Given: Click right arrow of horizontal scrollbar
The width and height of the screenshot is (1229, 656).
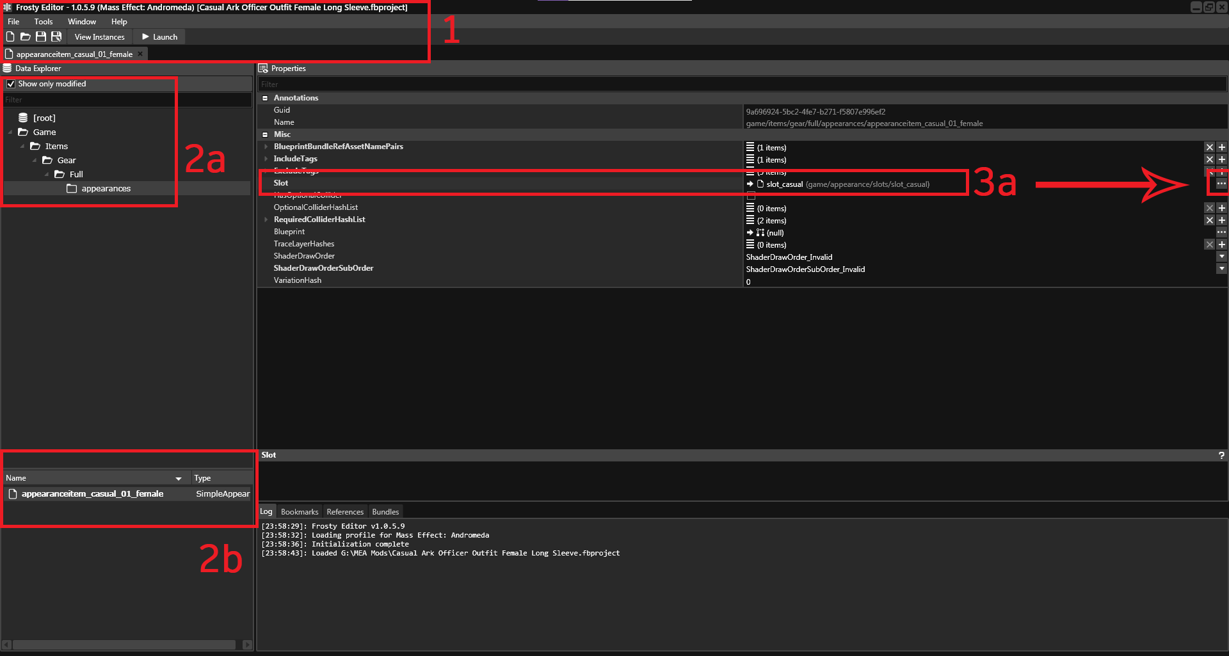Looking at the screenshot, I should click(247, 644).
